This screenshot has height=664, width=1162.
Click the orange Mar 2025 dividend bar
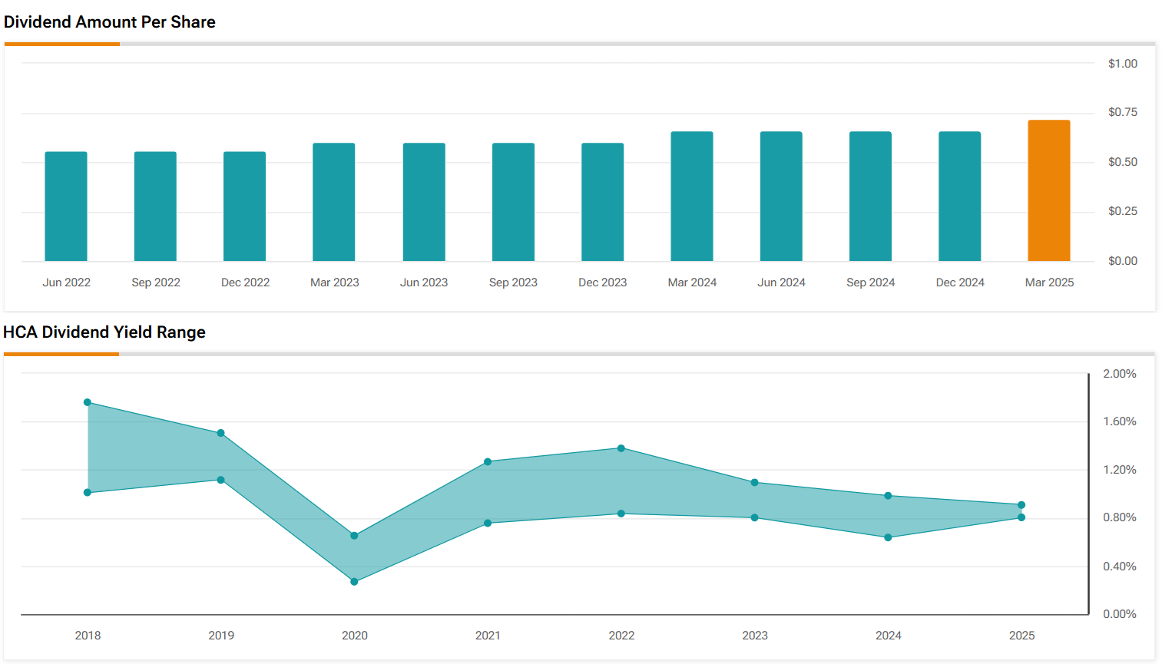tap(1048, 191)
